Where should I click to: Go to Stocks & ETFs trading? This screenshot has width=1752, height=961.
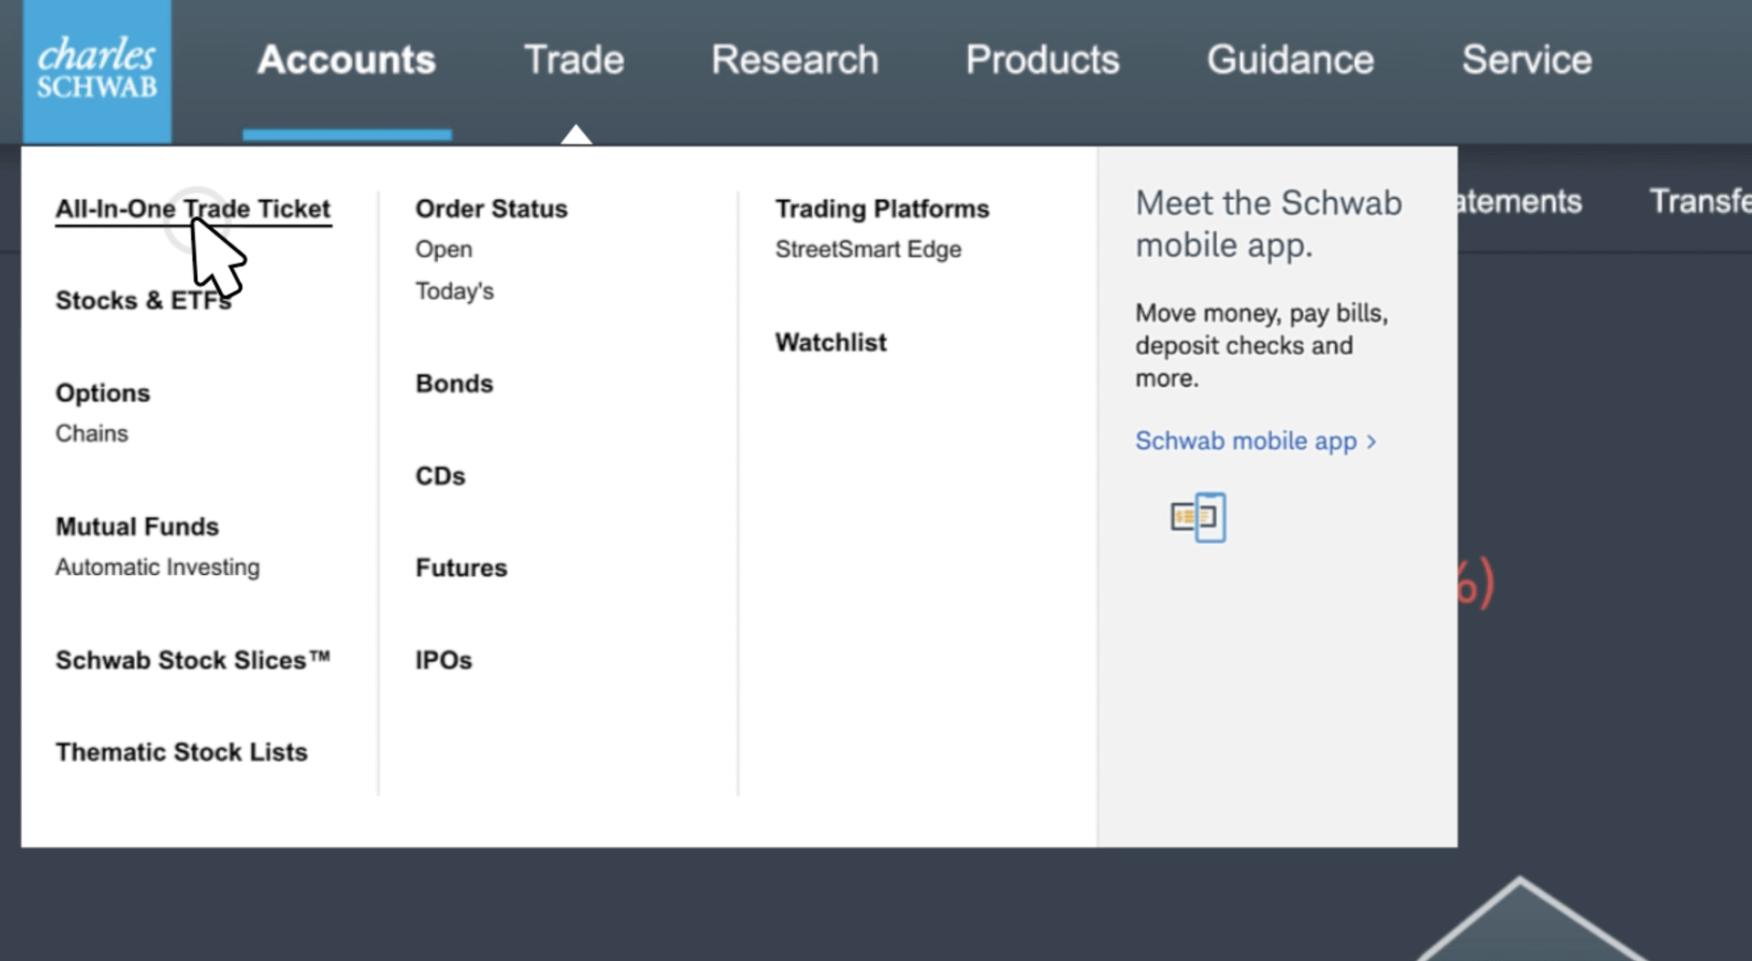pyautogui.click(x=143, y=301)
